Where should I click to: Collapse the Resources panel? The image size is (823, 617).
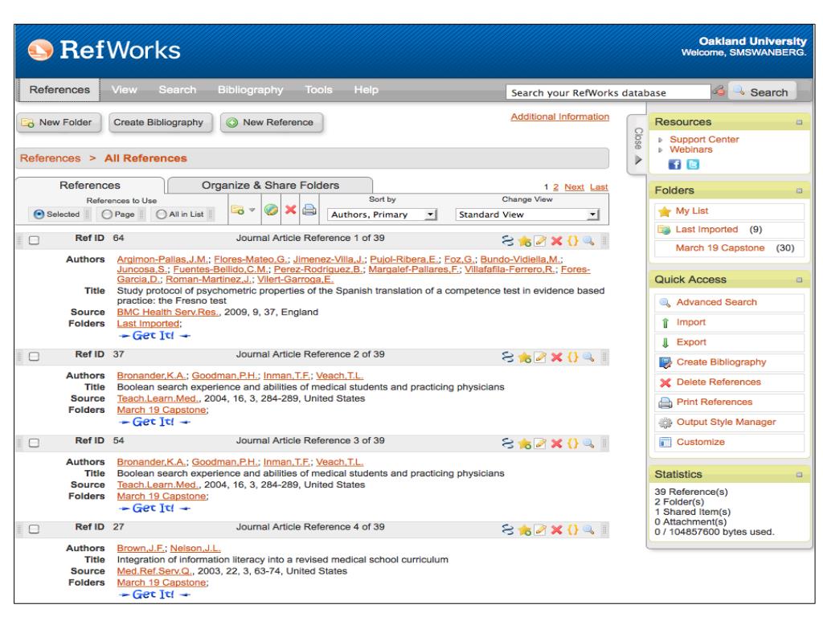799,122
